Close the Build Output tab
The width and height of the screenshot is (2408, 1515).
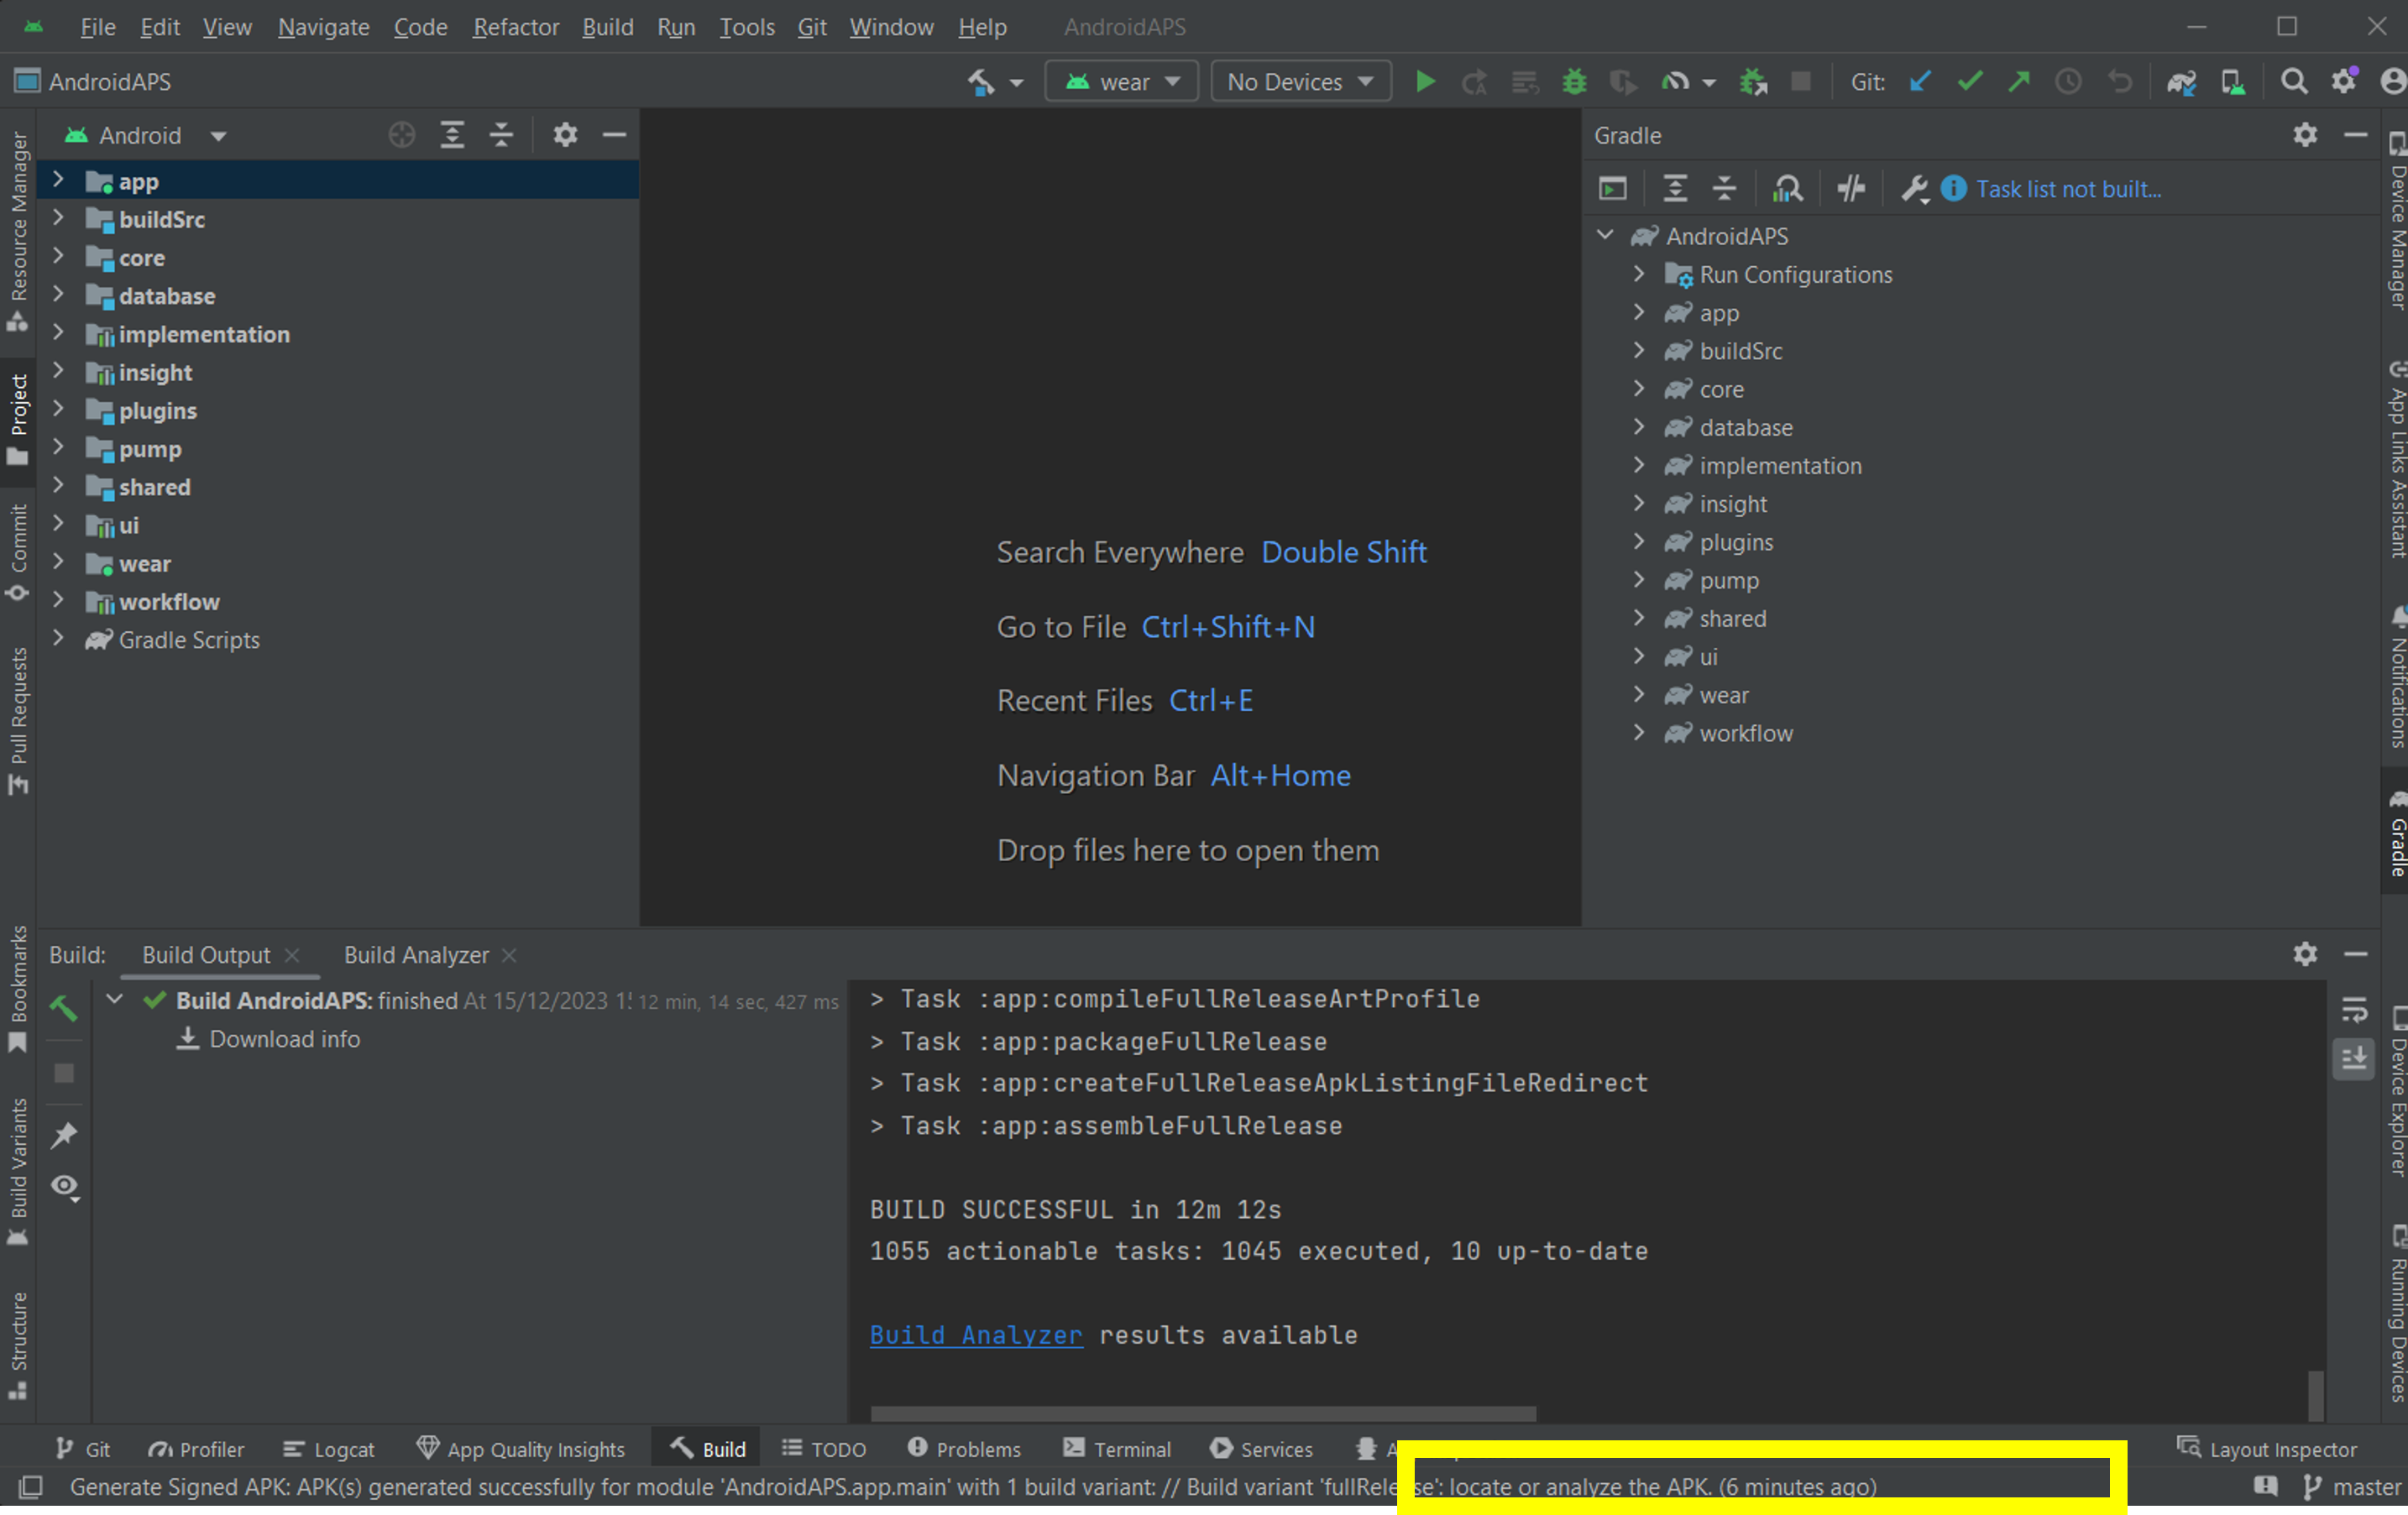[x=292, y=955]
